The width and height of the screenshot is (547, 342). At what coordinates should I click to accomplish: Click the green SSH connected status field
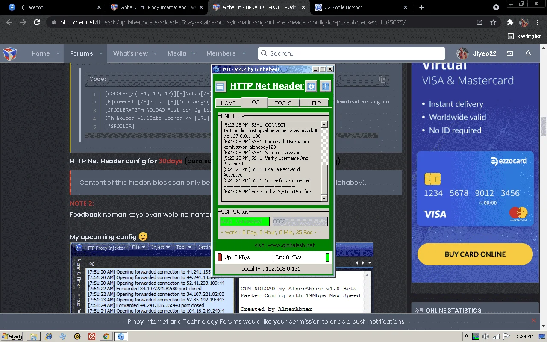tap(244, 221)
